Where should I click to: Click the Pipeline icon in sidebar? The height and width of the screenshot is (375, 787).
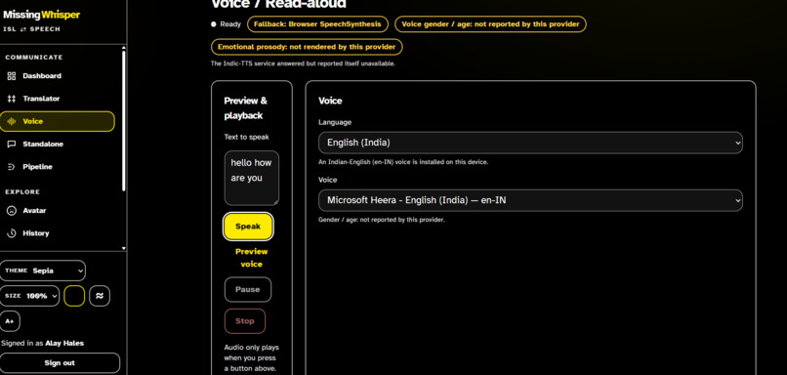12,167
